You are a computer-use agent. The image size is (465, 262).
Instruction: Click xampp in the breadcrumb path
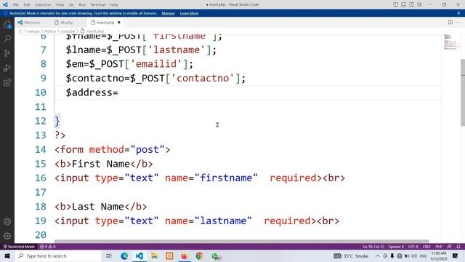click(33, 31)
